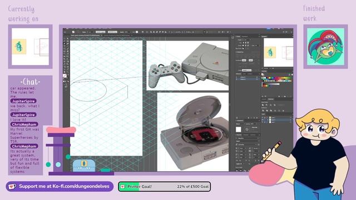Screen dimensions: 356x200
Task: Select the Perspective Grid tool
Action: [x=67, y=59]
